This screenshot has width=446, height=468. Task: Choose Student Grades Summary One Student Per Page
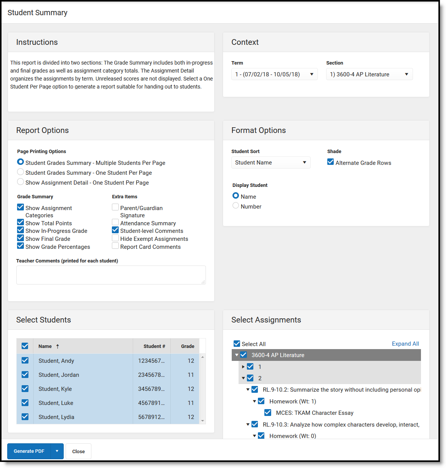20,172
